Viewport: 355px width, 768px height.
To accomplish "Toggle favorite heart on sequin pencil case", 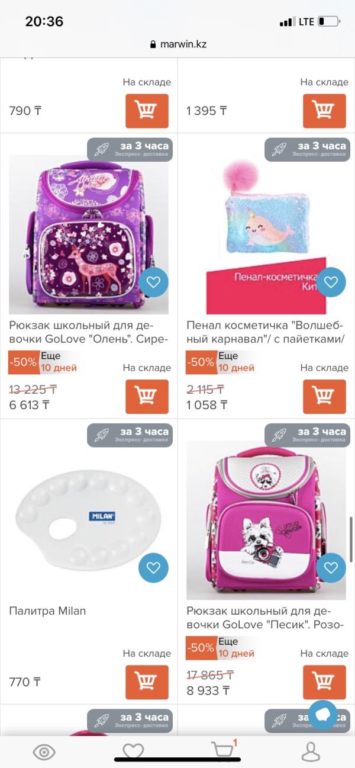I will [331, 282].
